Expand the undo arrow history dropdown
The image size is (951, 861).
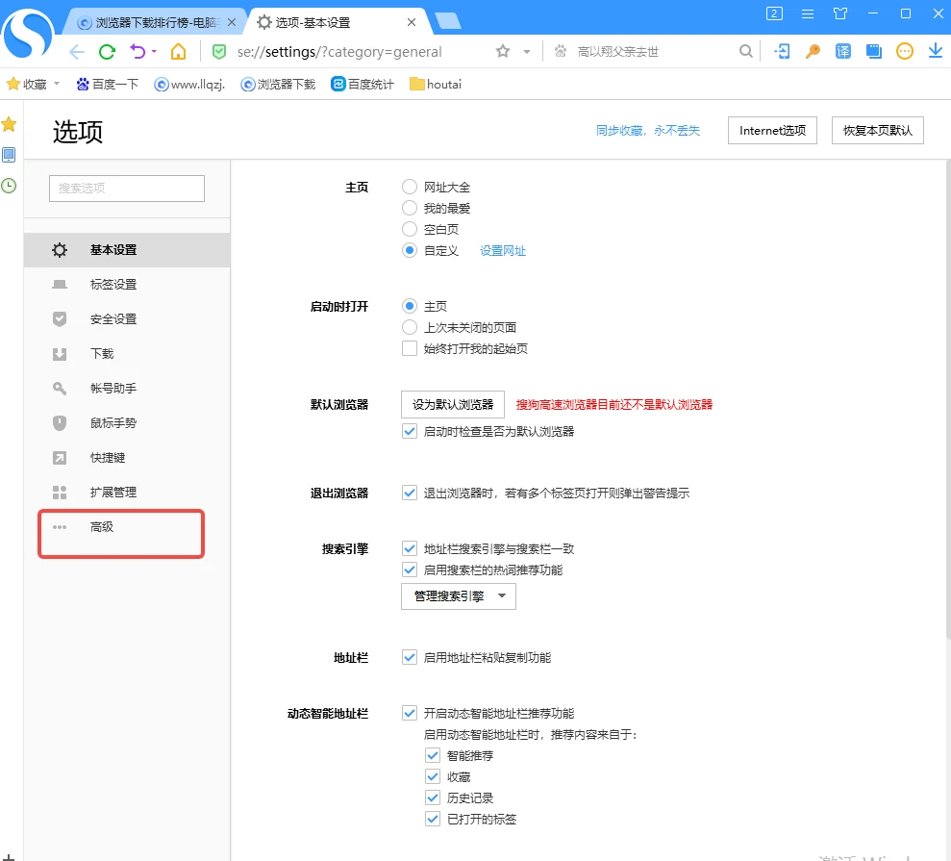[x=154, y=52]
